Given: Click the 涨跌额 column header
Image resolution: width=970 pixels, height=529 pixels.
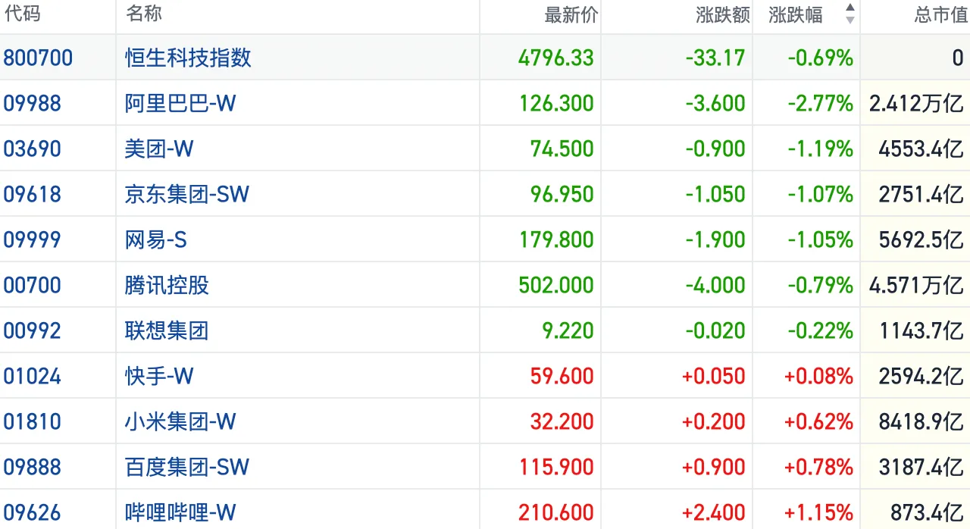Looking at the screenshot, I should coord(722,15).
